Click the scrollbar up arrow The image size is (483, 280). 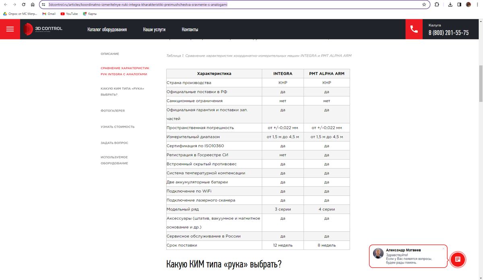tap(481, 22)
